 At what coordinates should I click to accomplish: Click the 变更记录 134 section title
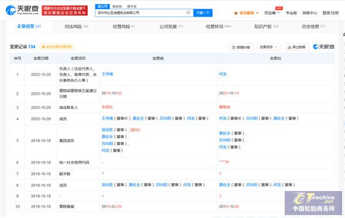(x=22, y=47)
